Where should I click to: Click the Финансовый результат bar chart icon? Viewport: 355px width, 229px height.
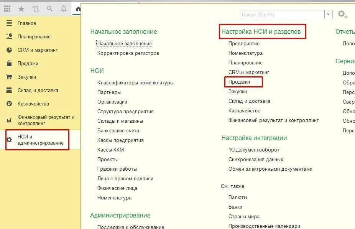point(9,120)
